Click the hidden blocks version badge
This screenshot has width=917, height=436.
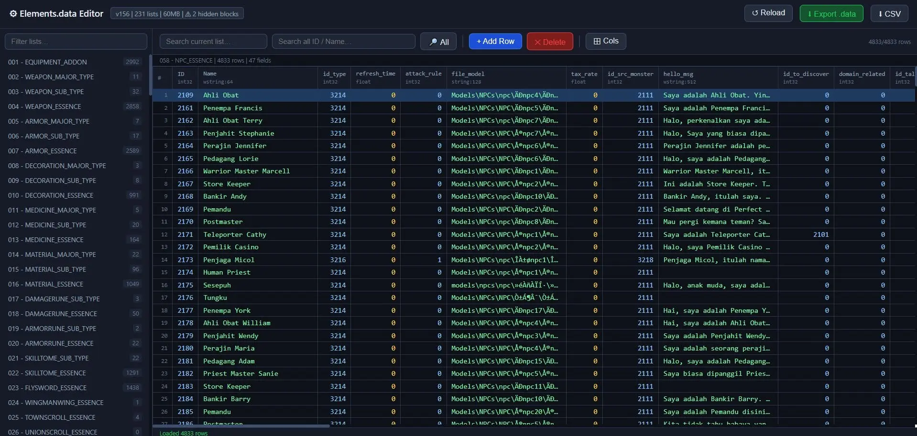pyautogui.click(x=177, y=14)
